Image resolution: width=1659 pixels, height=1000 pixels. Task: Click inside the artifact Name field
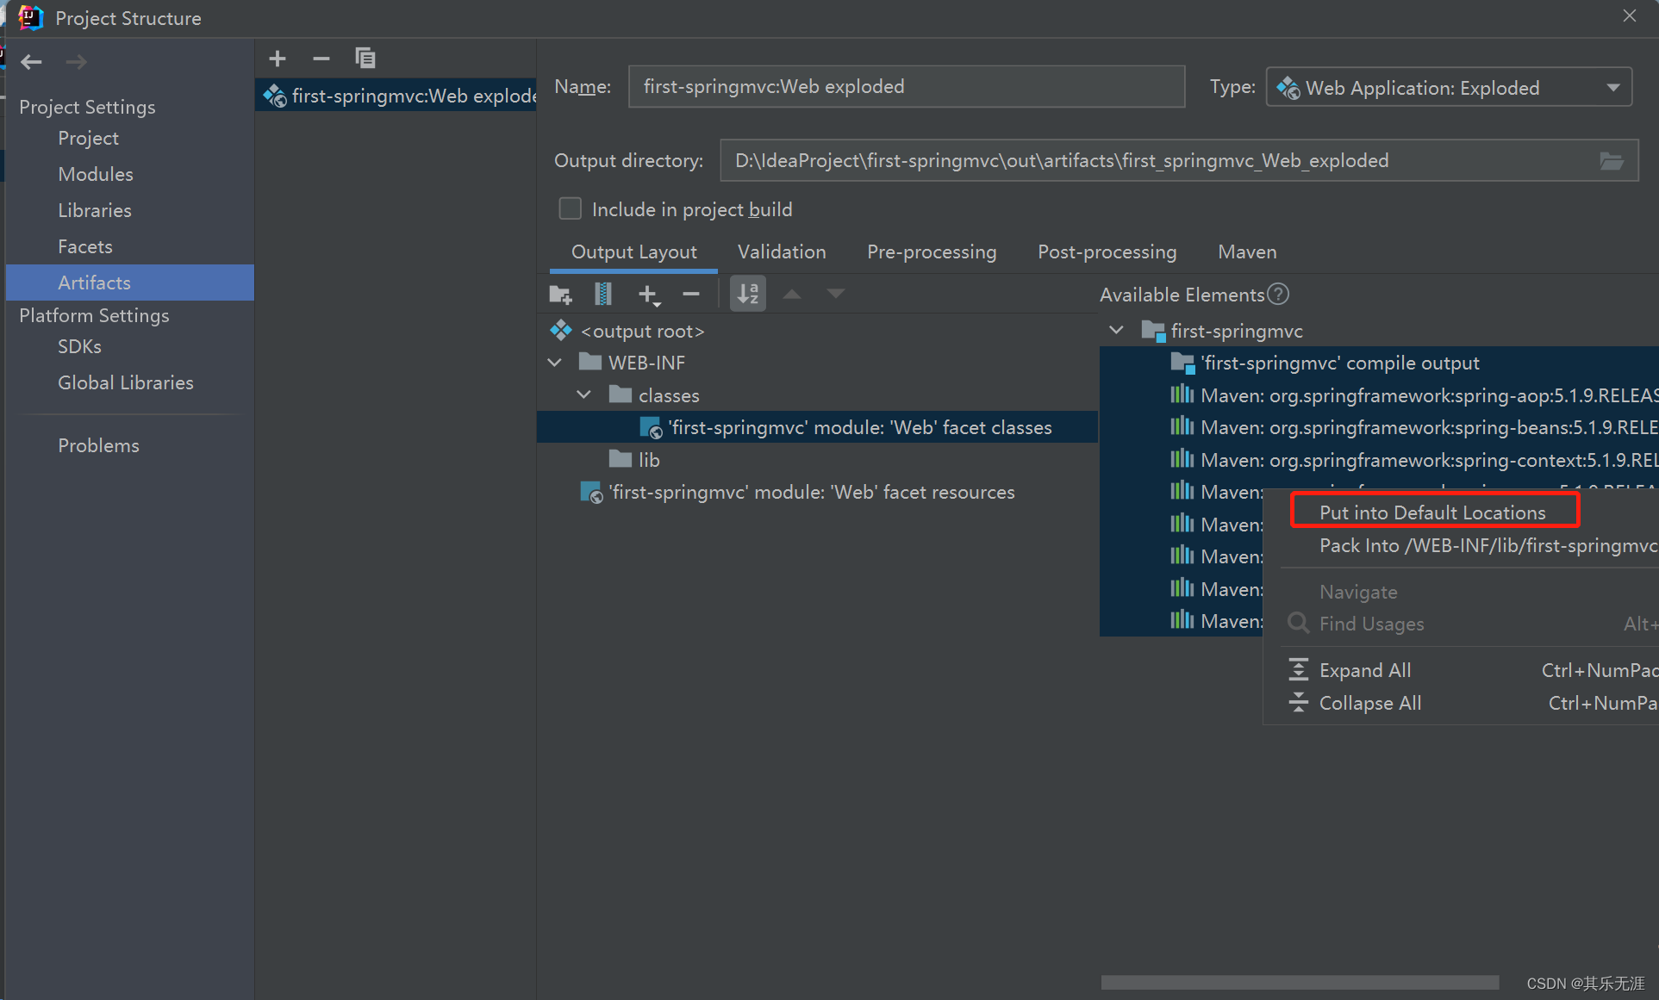click(x=905, y=86)
